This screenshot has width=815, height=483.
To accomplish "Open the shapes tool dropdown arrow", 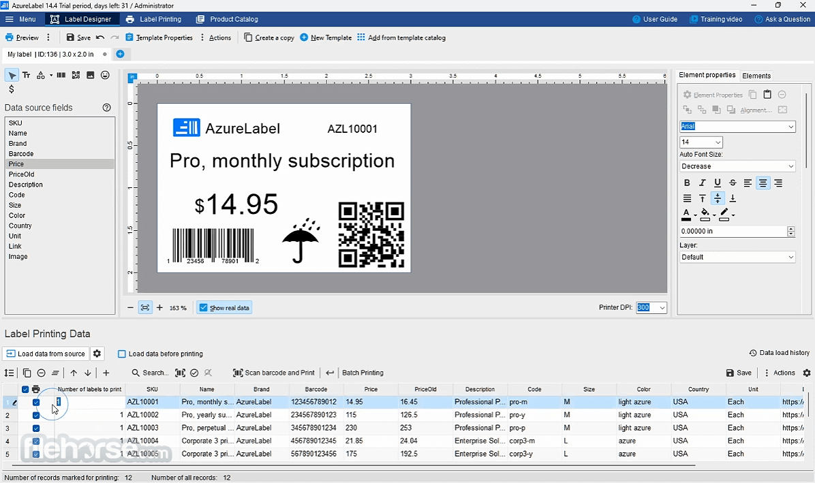I will [51, 76].
